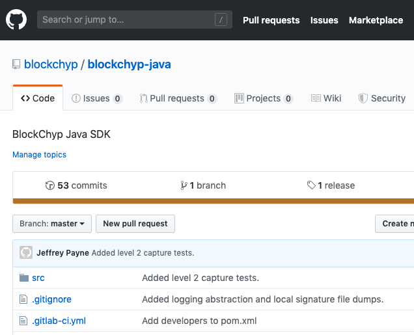Click the GitHub Octocat logo

[x=16, y=20]
